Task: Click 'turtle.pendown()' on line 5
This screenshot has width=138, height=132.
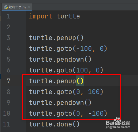Action: (60, 60)
